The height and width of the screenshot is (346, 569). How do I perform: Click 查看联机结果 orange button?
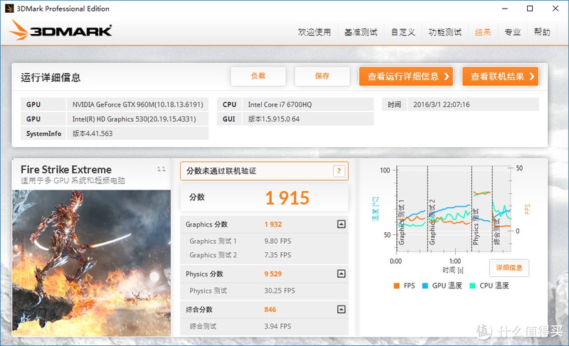click(500, 77)
